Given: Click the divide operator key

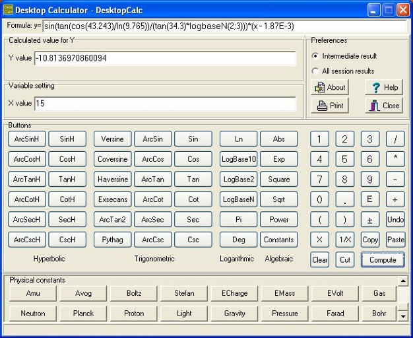Looking at the screenshot, I should (x=395, y=139).
